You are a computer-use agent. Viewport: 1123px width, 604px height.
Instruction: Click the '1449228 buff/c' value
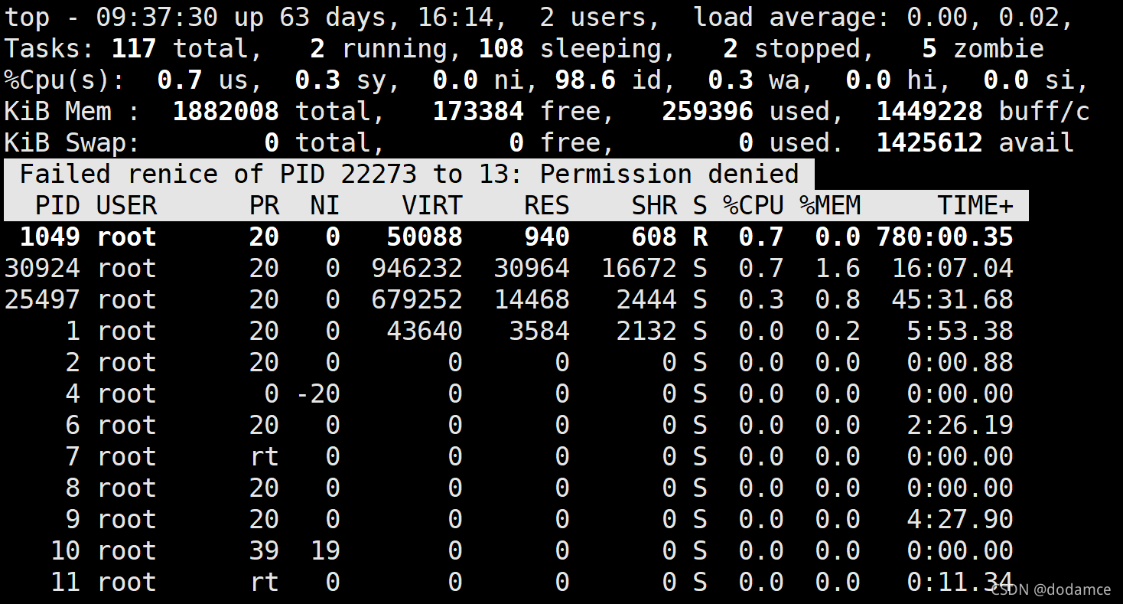pos(983,112)
